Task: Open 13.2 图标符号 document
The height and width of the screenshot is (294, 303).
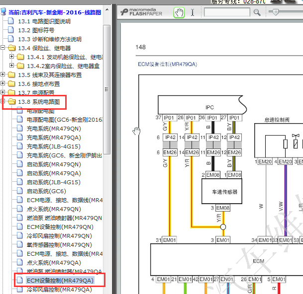Action: point(36,30)
